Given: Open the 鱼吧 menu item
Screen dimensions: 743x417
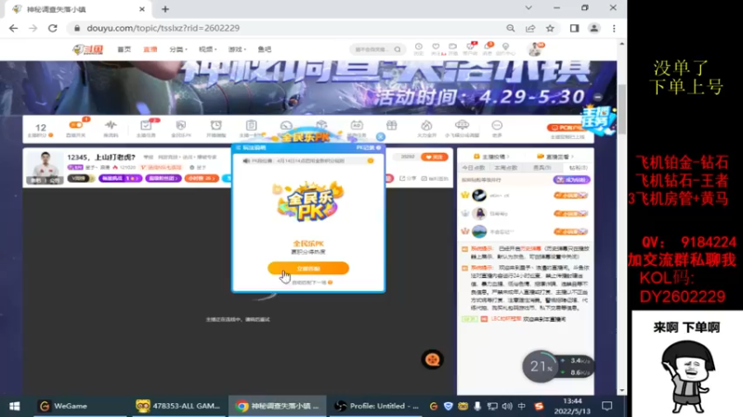Looking at the screenshot, I should coord(265,49).
